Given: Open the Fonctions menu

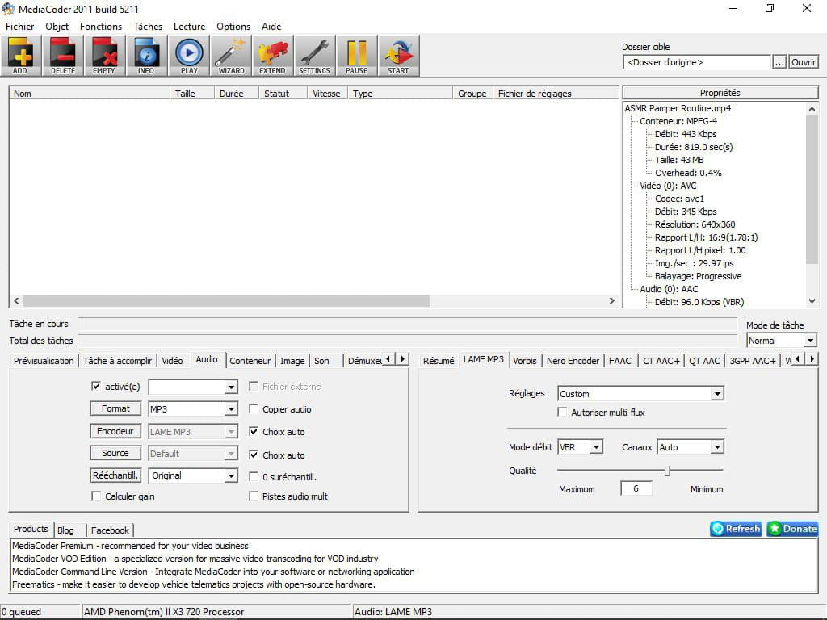Looking at the screenshot, I should (101, 27).
